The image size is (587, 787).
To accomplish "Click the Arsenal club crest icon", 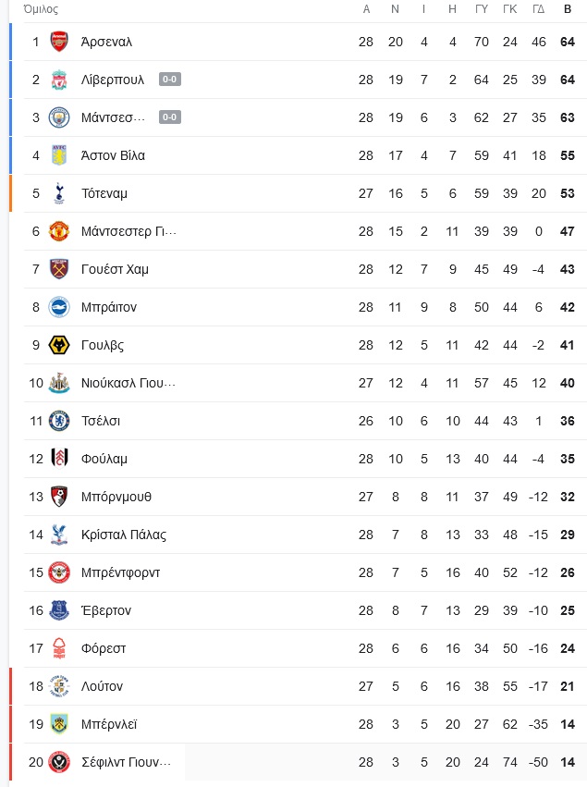I will pos(59,42).
